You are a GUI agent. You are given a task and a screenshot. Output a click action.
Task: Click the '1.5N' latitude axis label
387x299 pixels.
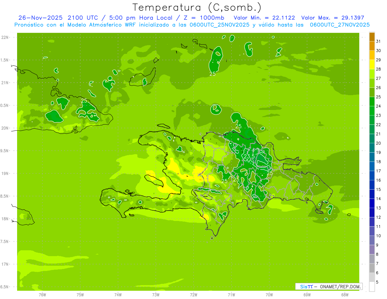(x=5, y=60)
